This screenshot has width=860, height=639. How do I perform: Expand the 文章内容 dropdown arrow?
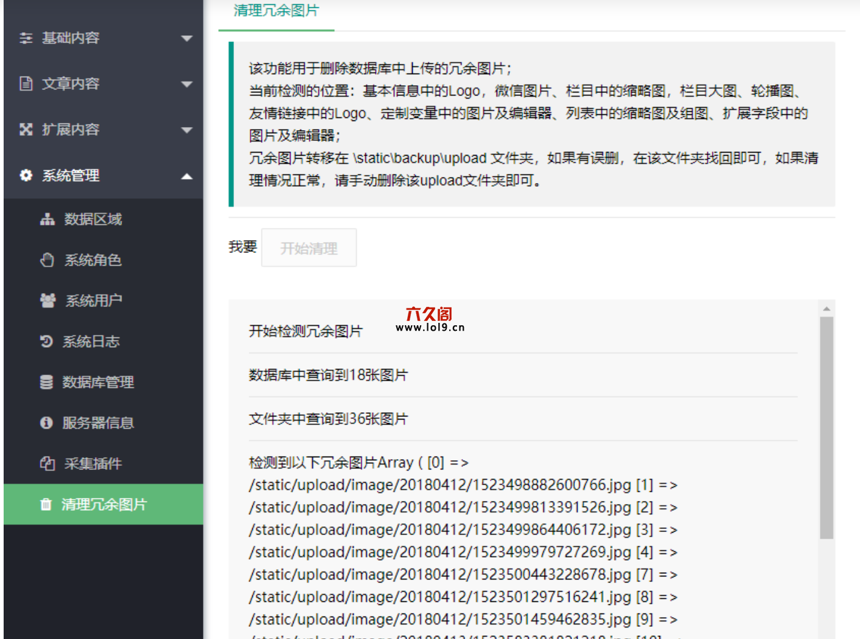click(187, 85)
